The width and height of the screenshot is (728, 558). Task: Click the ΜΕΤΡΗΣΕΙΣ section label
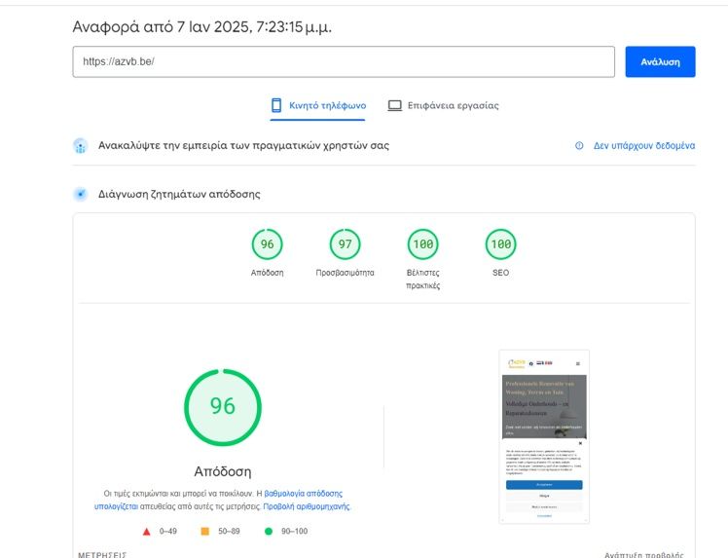click(102, 555)
